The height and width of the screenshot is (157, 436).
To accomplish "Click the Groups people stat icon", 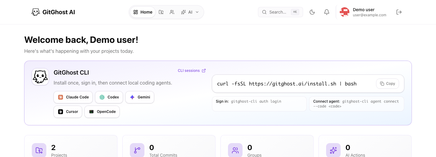I will pyautogui.click(x=235, y=150).
